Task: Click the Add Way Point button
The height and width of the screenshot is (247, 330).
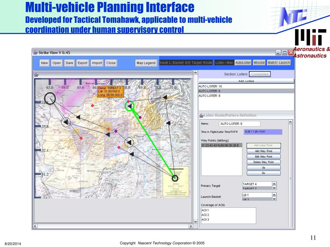Action: 263,151
